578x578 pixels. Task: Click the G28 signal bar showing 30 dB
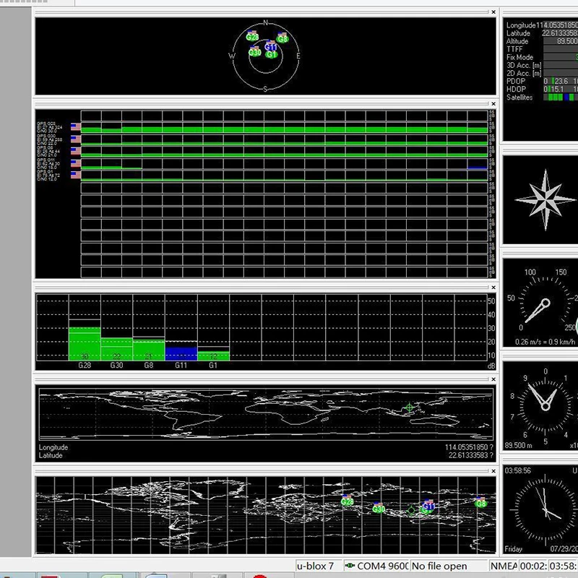[85, 344]
